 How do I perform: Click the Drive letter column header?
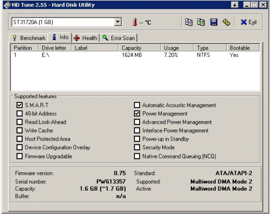point(55,48)
